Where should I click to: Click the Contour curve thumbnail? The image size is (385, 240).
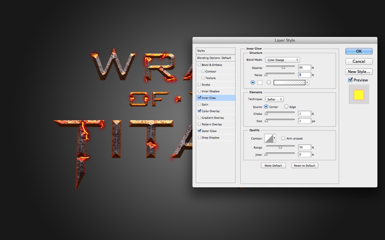pyautogui.click(x=269, y=138)
